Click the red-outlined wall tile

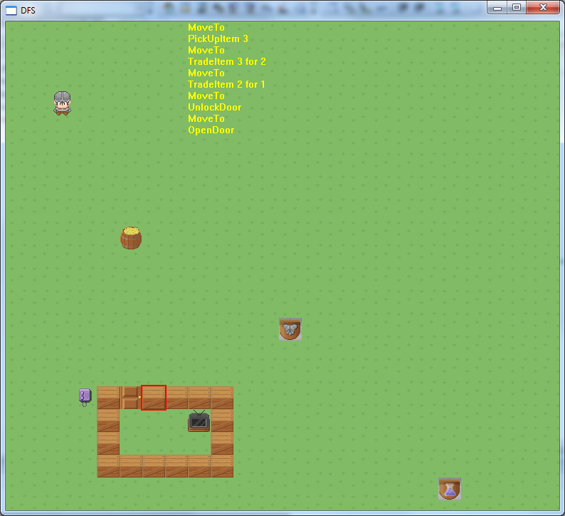click(154, 398)
